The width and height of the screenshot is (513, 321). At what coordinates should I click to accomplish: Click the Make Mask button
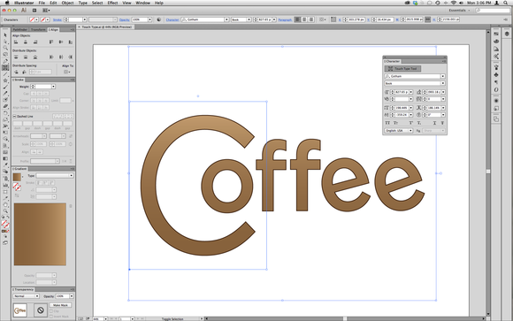(x=60, y=305)
